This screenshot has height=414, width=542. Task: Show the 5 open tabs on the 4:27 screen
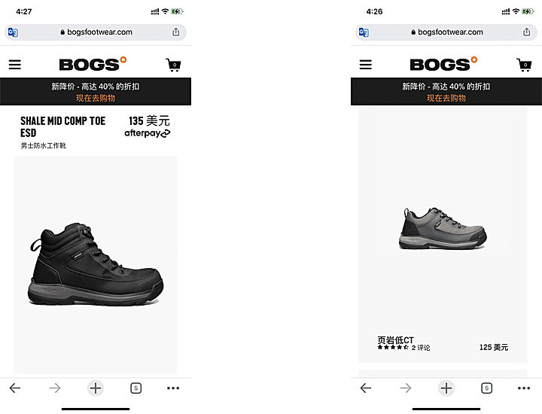[135, 388]
